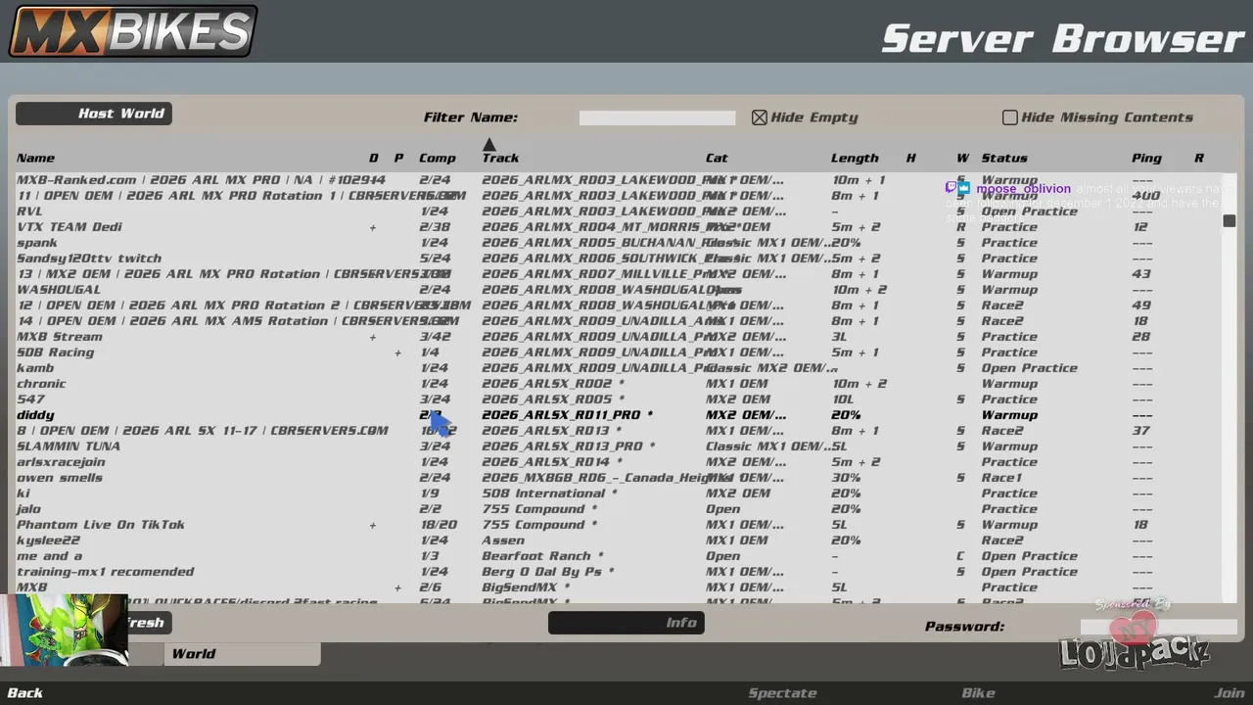Select the highlighted diddy server row
Viewport: 1253px width, 705px height.
pyautogui.click(x=619, y=415)
